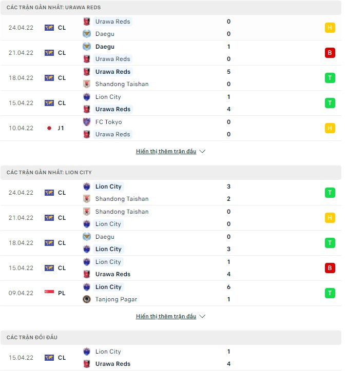347x371 pixels.
Task: Click Singapore flag next to PL
Action: point(49,293)
